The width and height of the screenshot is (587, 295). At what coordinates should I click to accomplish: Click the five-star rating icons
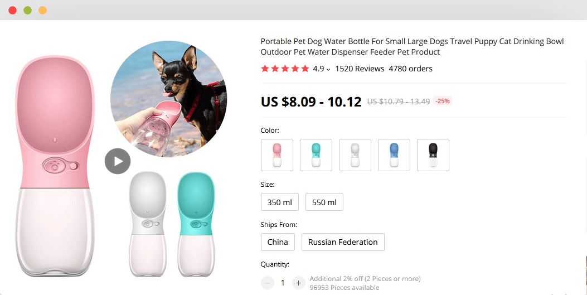pos(285,69)
